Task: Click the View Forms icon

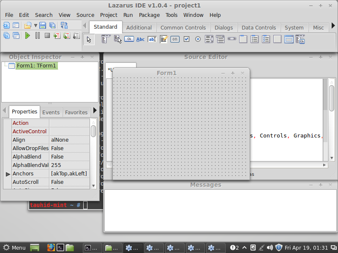Action: pyautogui.click(x=16, y=35)
